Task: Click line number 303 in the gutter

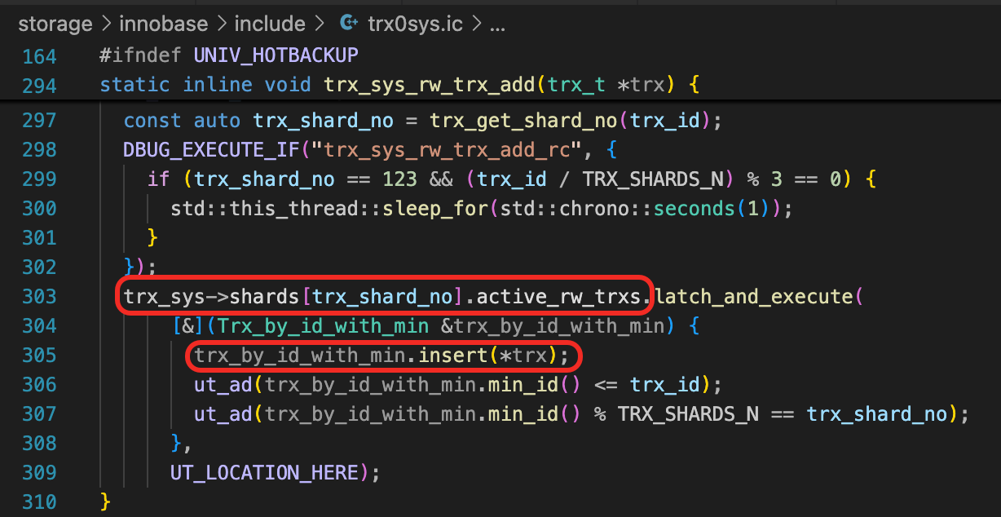Action: (40, 297)
